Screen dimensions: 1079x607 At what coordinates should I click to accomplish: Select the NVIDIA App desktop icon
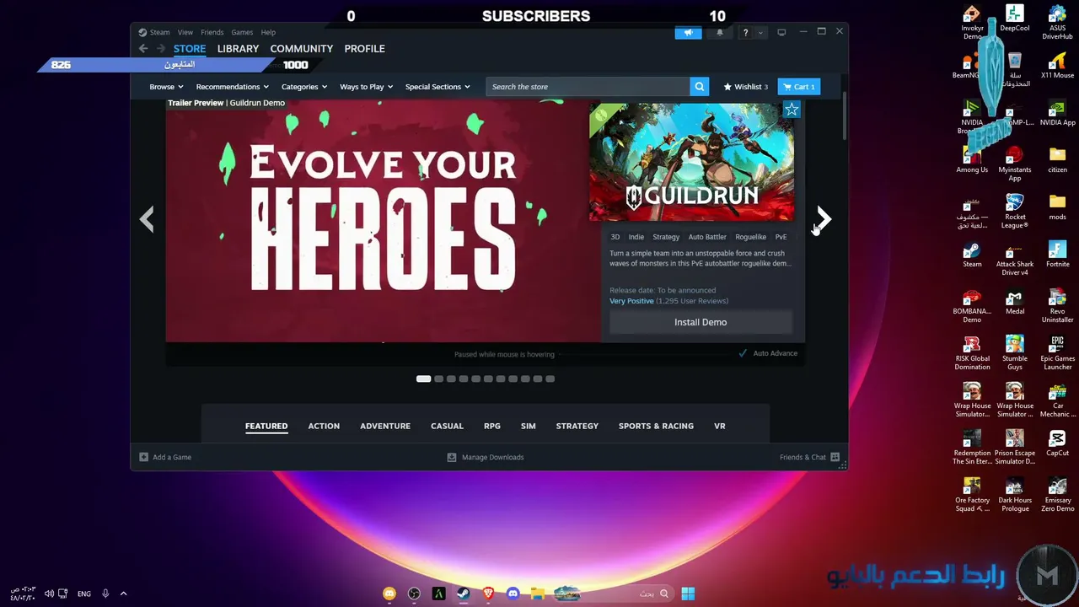(x=1057, y=113)
